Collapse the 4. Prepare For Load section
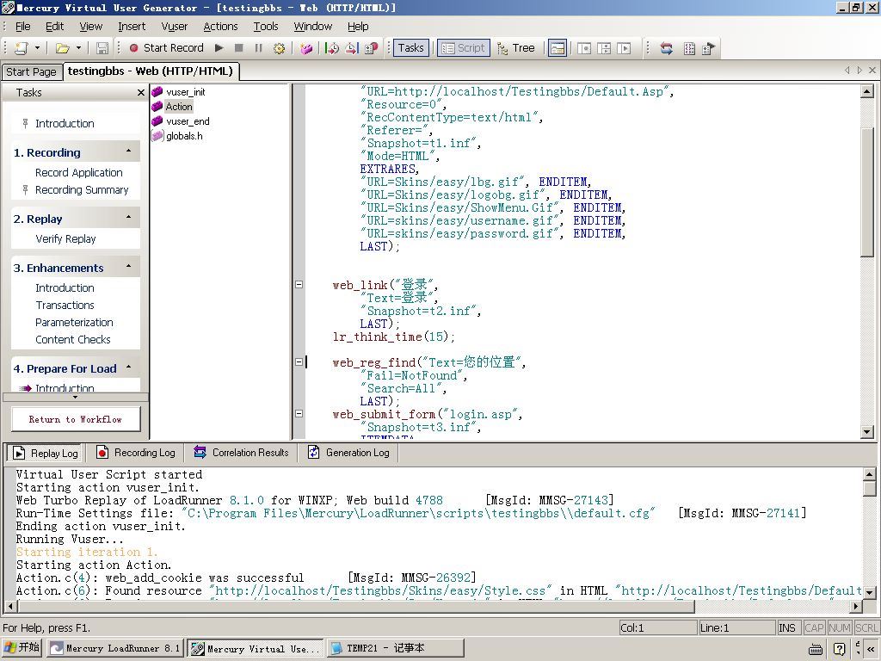This screenshot has height=661, width=881. [129, 367]
